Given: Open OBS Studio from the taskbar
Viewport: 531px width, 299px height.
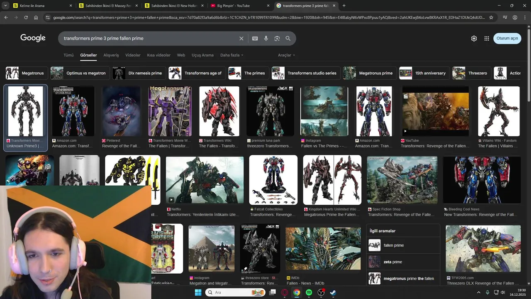Looking at the screenshot, I should click(x=321, y=292).
